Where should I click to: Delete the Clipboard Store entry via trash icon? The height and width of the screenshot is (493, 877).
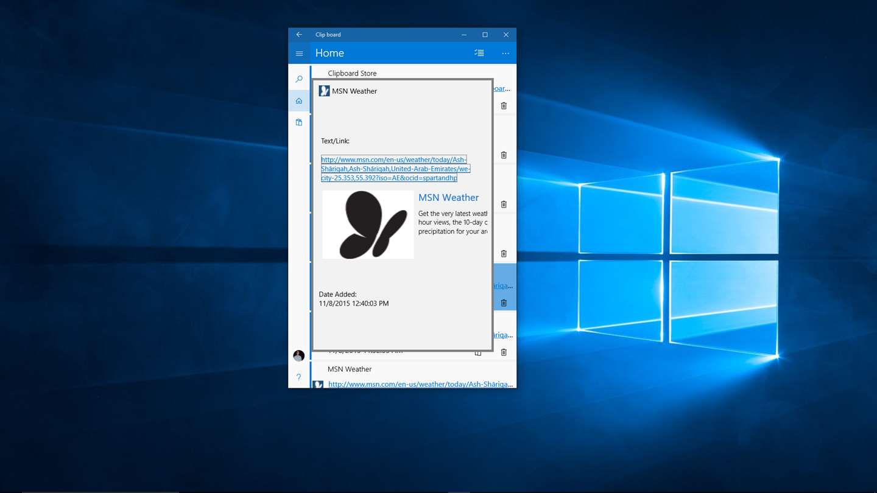pyautogui.click(x=504, y=106)
